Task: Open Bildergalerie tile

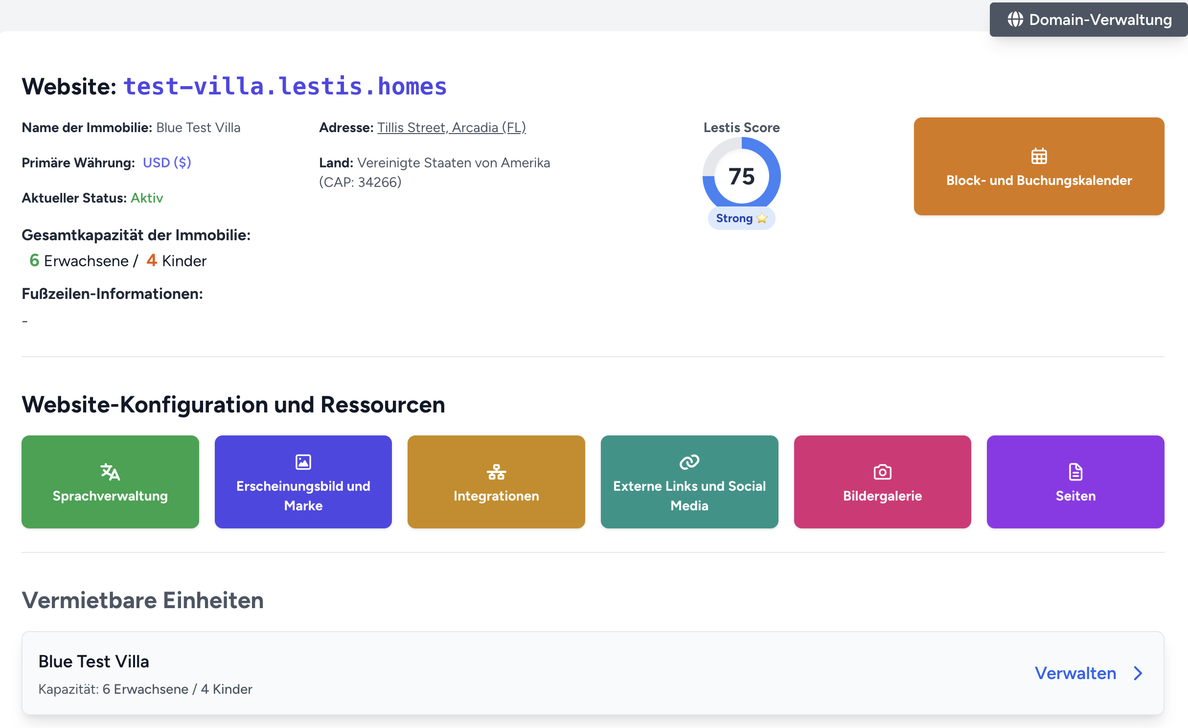Action: click(882, 482)
